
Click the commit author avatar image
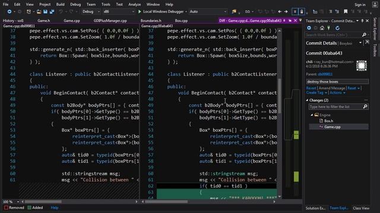click(x=362, y=66)
